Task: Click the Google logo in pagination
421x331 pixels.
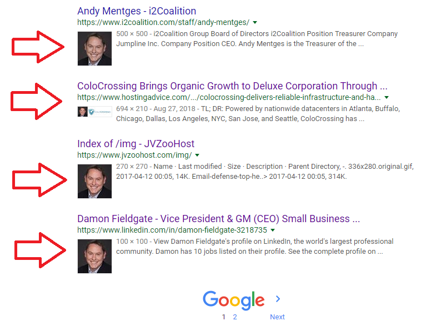Action: point(234,300)
